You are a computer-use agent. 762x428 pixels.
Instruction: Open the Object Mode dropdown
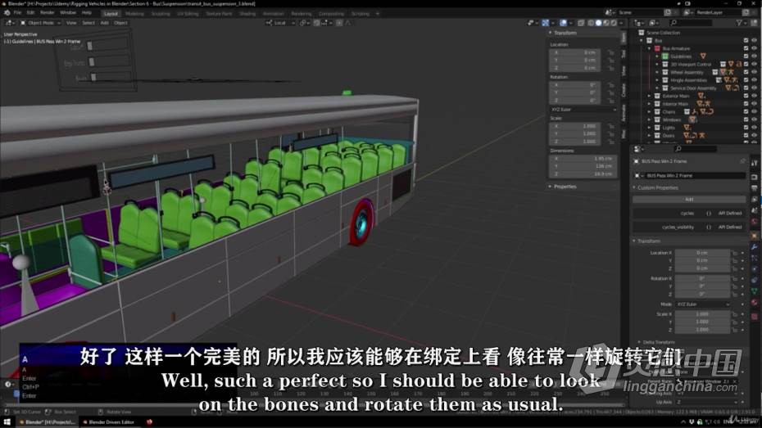pos(41,23)
